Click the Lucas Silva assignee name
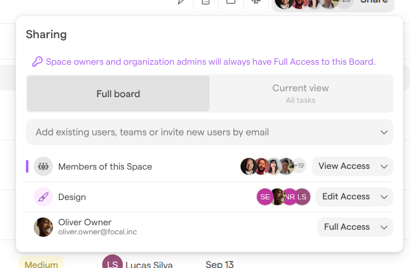Screen dimensions: 410x268 coord(149,264)
